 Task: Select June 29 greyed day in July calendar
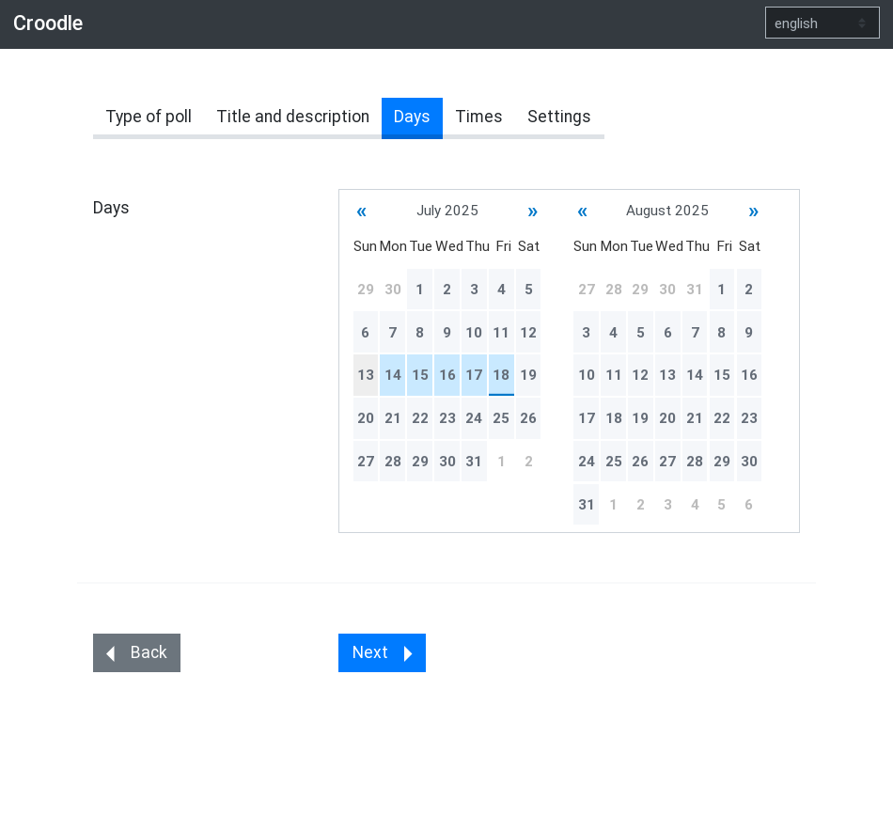click(366, 290)
